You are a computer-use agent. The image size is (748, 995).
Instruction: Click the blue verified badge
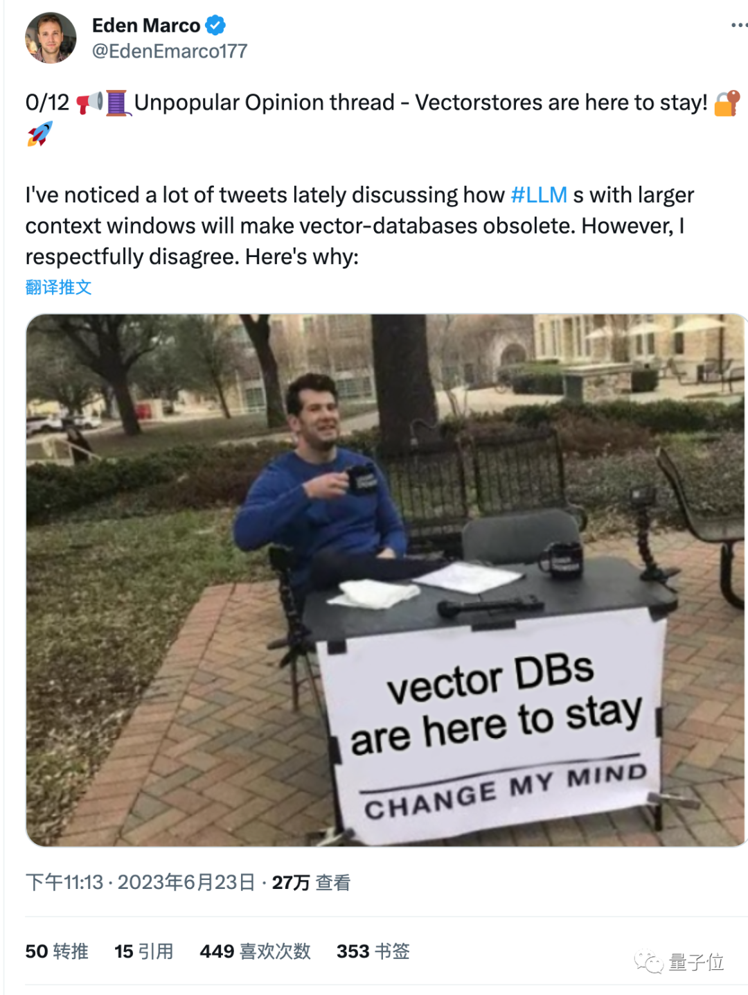click(215, 26)
